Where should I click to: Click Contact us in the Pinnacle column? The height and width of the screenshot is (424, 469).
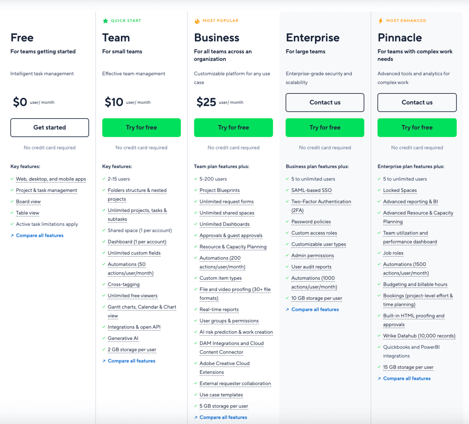pos(417,102)
